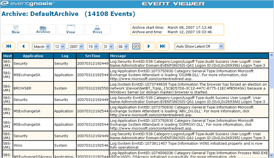This screenshot has width=274, height=158.
Task: Click the message mentioning DS2MB.DLL
Action: click(x=189, y=75)
